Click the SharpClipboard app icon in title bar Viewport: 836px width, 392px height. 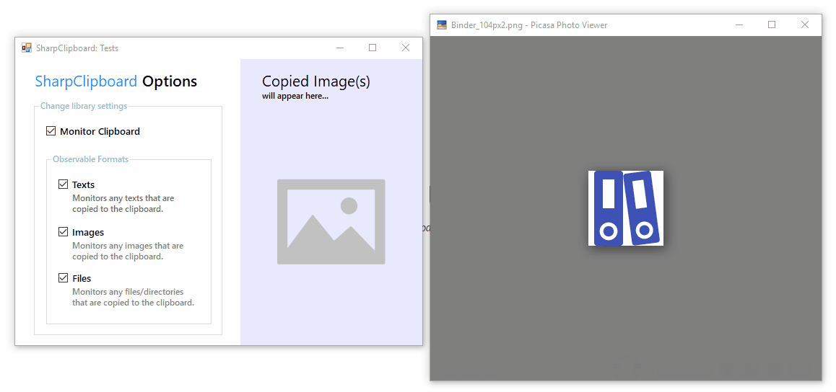27,48
